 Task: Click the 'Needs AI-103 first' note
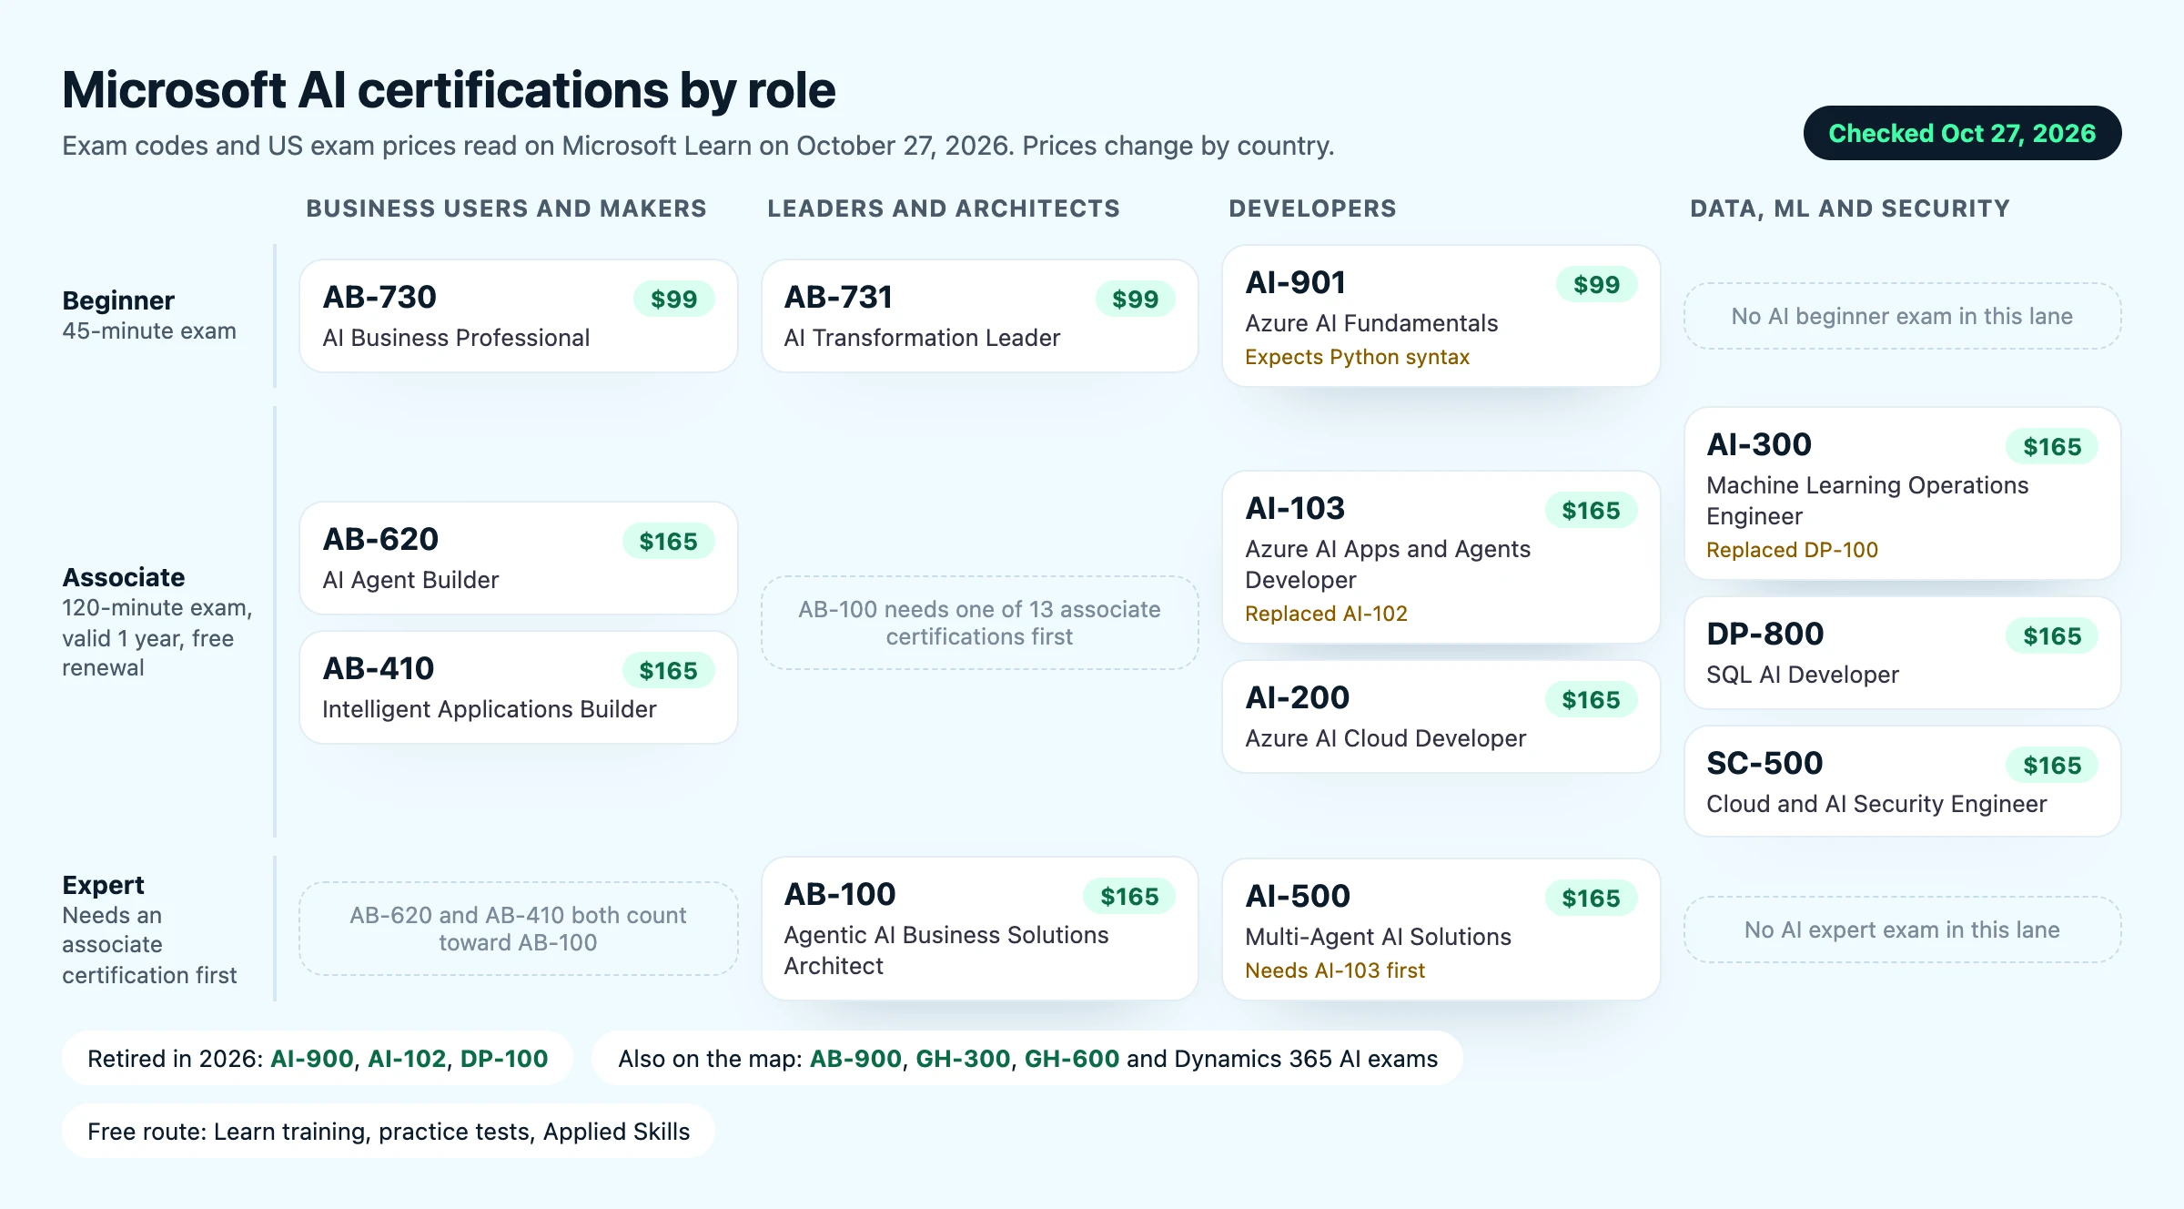click(x=1335, y=970)
